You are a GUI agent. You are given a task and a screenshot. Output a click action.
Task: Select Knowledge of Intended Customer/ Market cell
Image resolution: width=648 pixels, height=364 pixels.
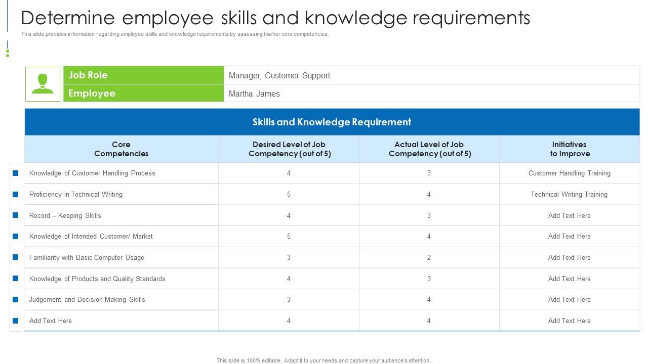(121, 236)
